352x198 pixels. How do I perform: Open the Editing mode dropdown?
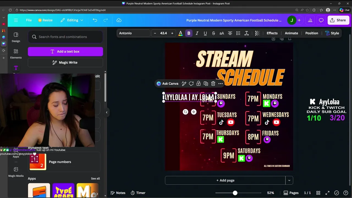coord(72,20)
